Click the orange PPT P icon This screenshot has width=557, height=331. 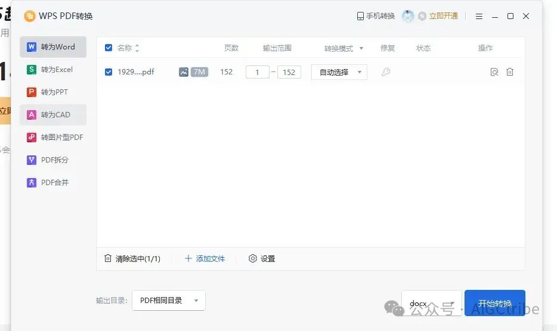32,92
